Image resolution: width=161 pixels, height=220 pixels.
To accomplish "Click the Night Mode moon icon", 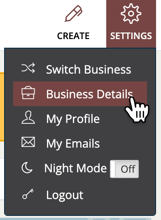I will (x=27, y=168).
